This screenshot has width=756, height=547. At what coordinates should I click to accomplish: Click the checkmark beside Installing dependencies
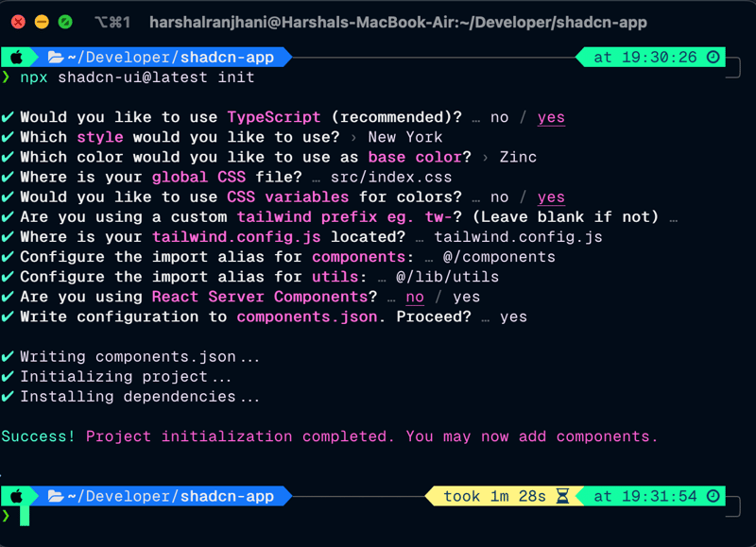click(x=8, y=397)
